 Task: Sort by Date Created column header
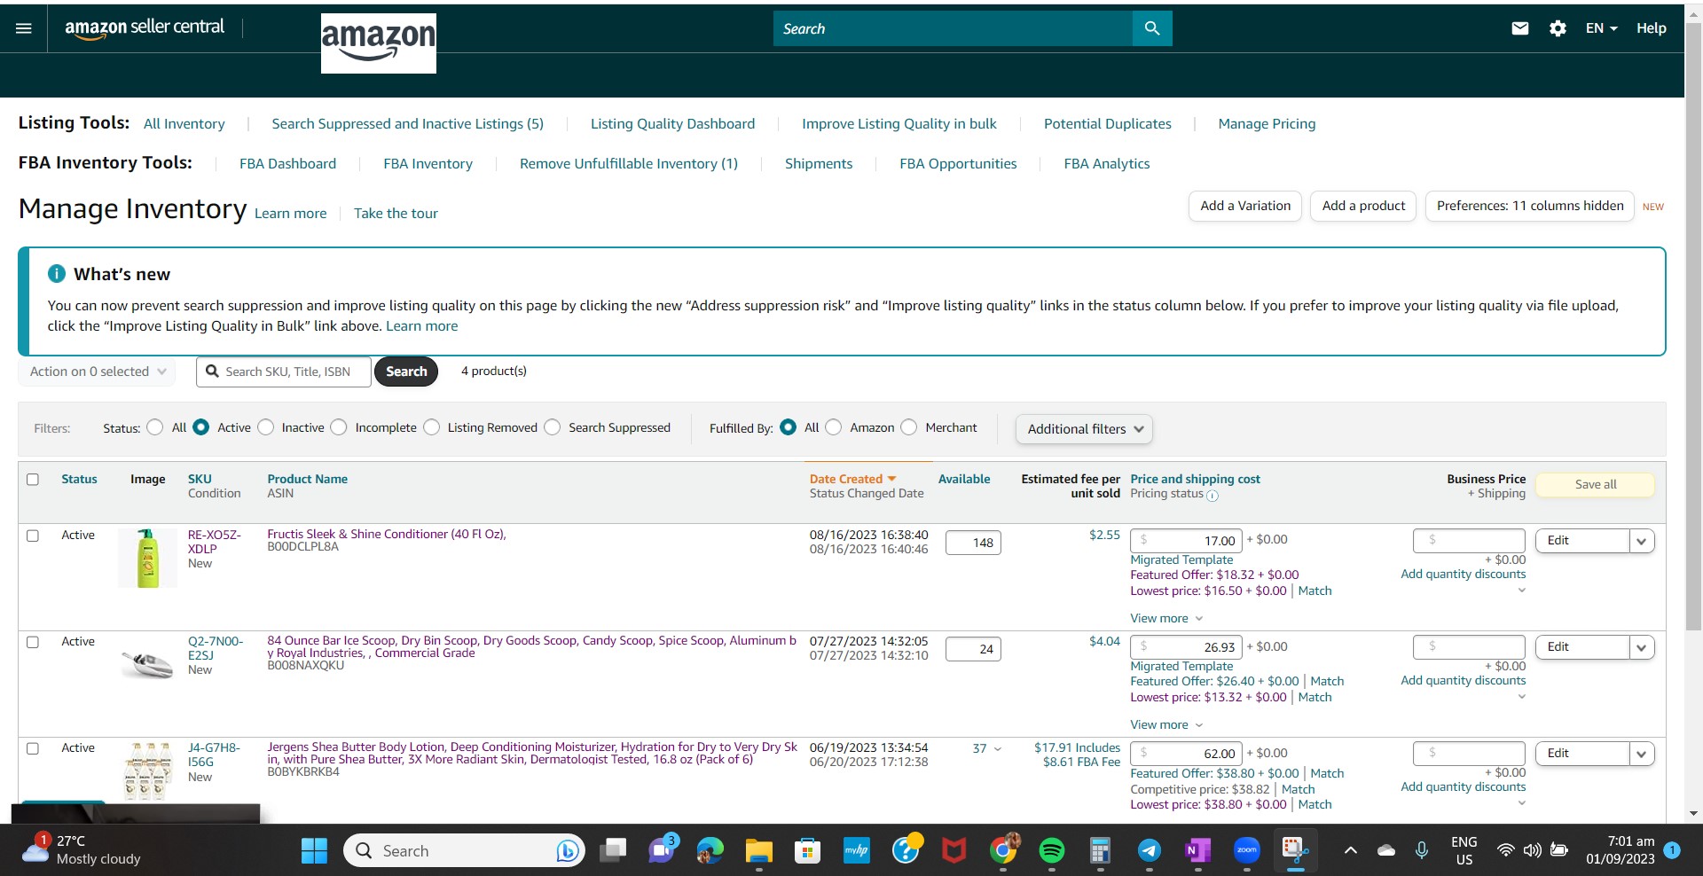(852, 479)
